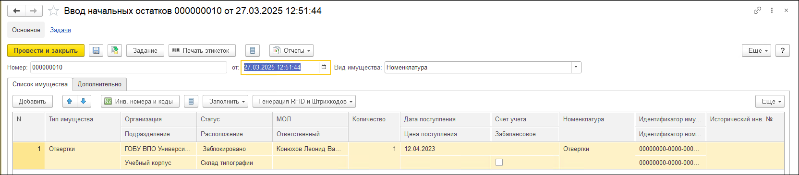This screenshot has width=799, height=175.
Task: Switch to the Дополнительно tab
Action: pyautogui.click(x=99, y=84)
